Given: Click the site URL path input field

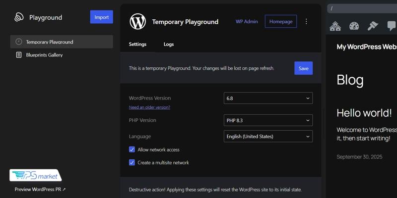Looking at the screenshot, I should pos(362,8).
